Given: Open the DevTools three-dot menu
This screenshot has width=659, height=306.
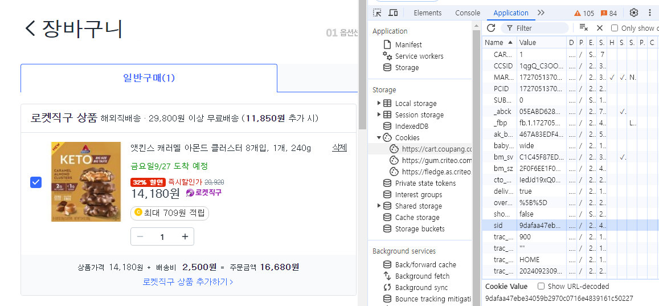Looking at the screenshot, I should click(x=650, y=13).
